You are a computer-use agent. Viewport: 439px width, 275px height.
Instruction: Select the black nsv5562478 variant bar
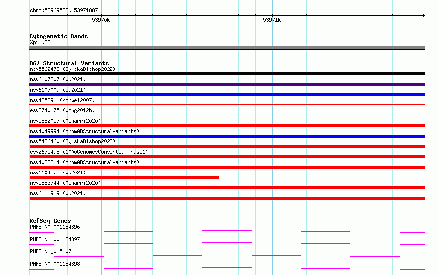coord(227,74)
